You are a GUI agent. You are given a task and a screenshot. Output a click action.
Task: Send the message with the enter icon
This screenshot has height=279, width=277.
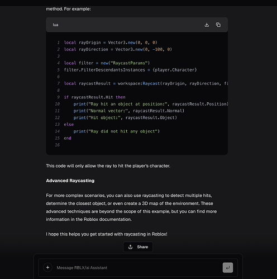(x=228, y=268)
